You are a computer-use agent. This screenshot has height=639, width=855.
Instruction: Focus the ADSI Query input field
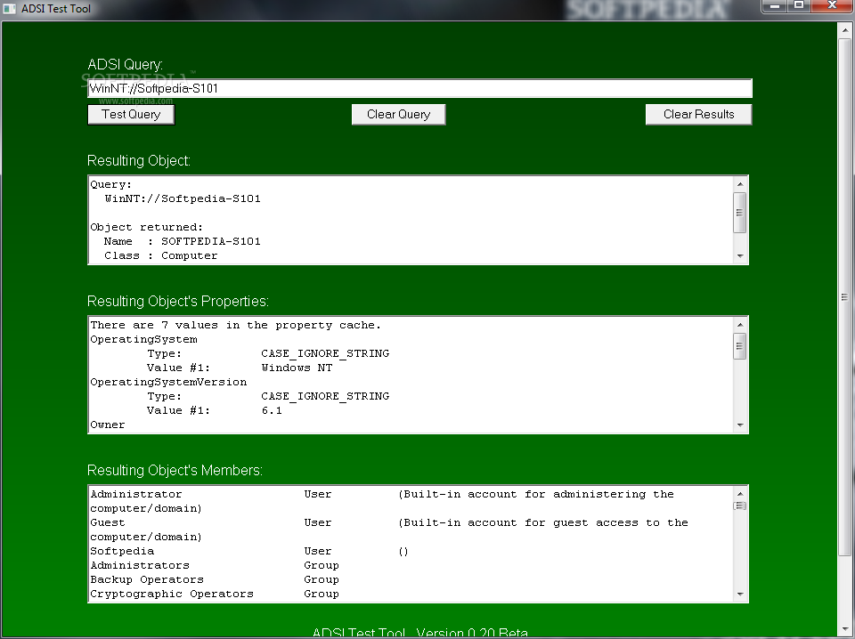(x=419, y=88)
